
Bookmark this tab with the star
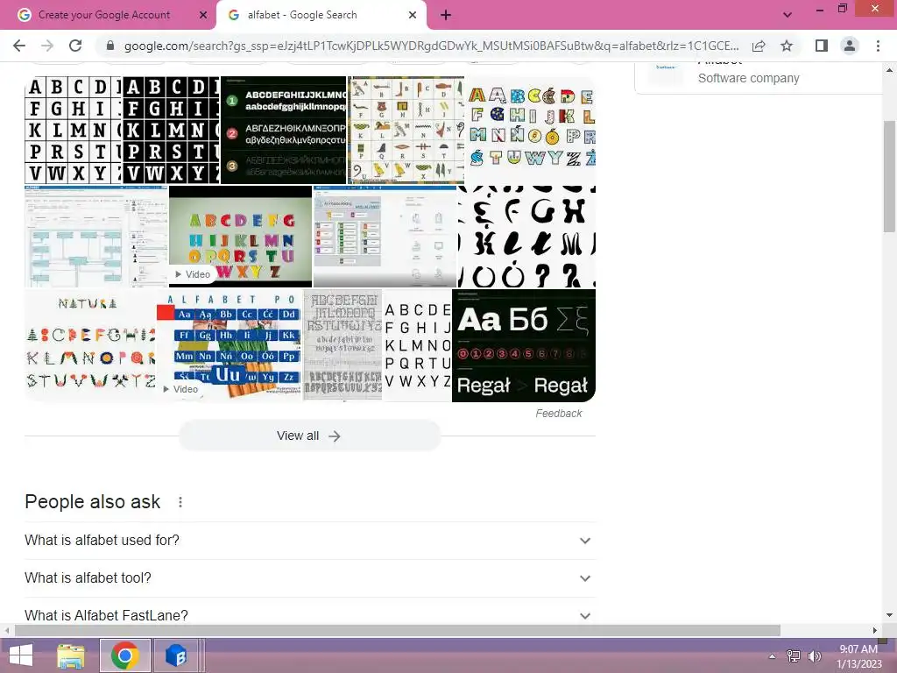tap(787, 46)
